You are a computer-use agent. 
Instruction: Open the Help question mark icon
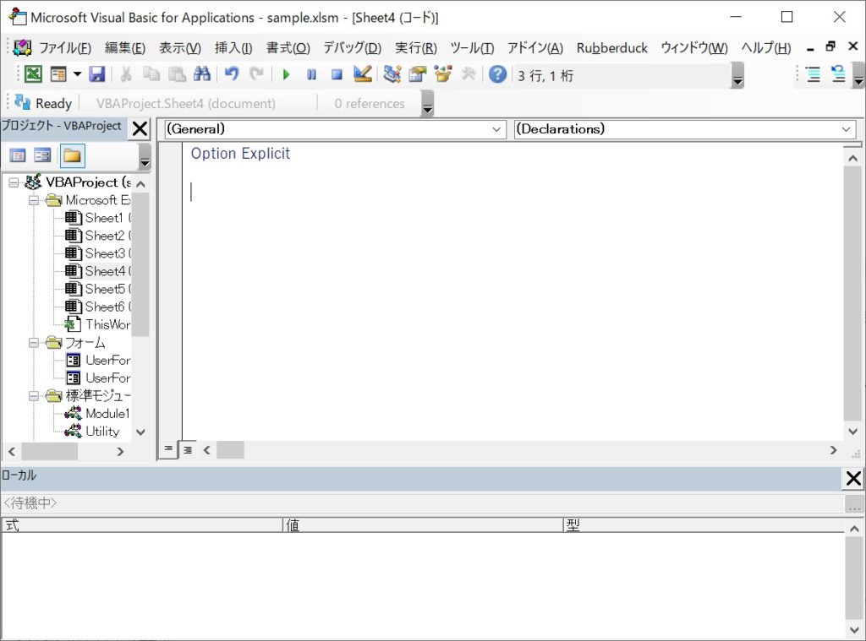click(497, 74)
